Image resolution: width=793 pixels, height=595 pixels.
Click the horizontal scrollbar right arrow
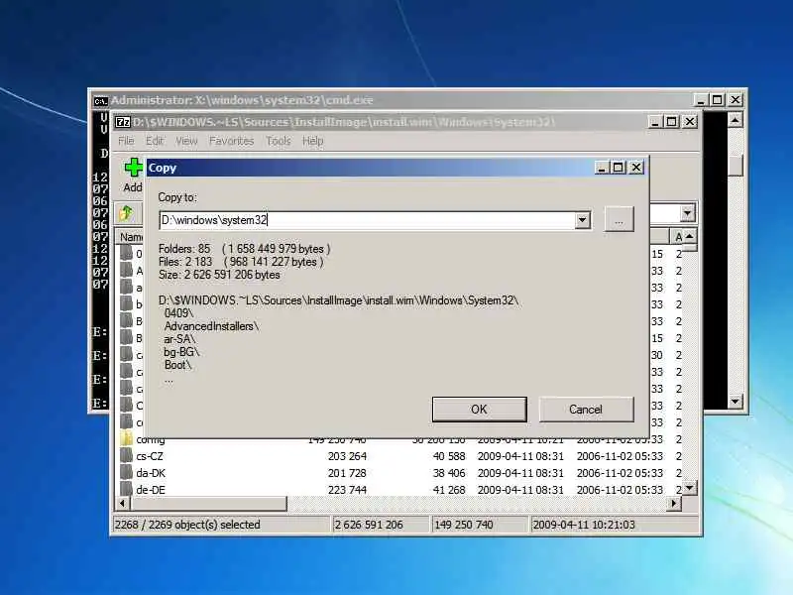click(674, 504)
